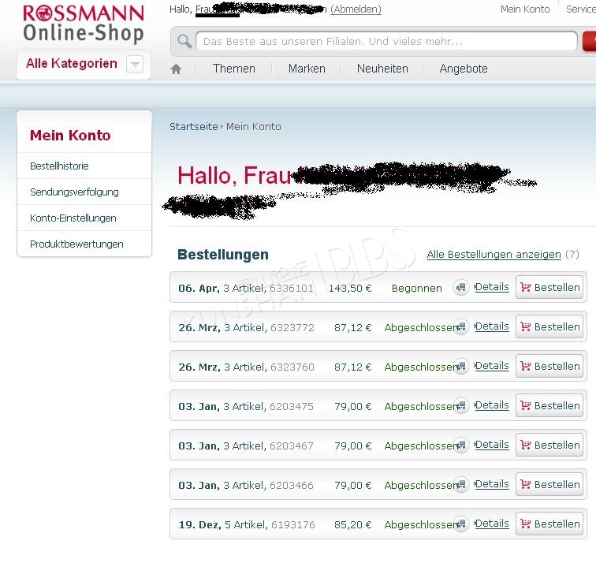596x563 pixels.
Task: Open the Themen menu
Action: pos(234,69)
